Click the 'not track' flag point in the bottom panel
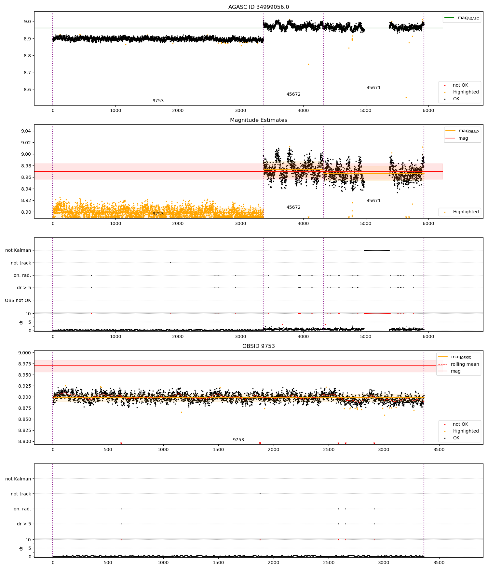Screen dimensions: 488x570 pyautogui.click(x=260, y=493)
